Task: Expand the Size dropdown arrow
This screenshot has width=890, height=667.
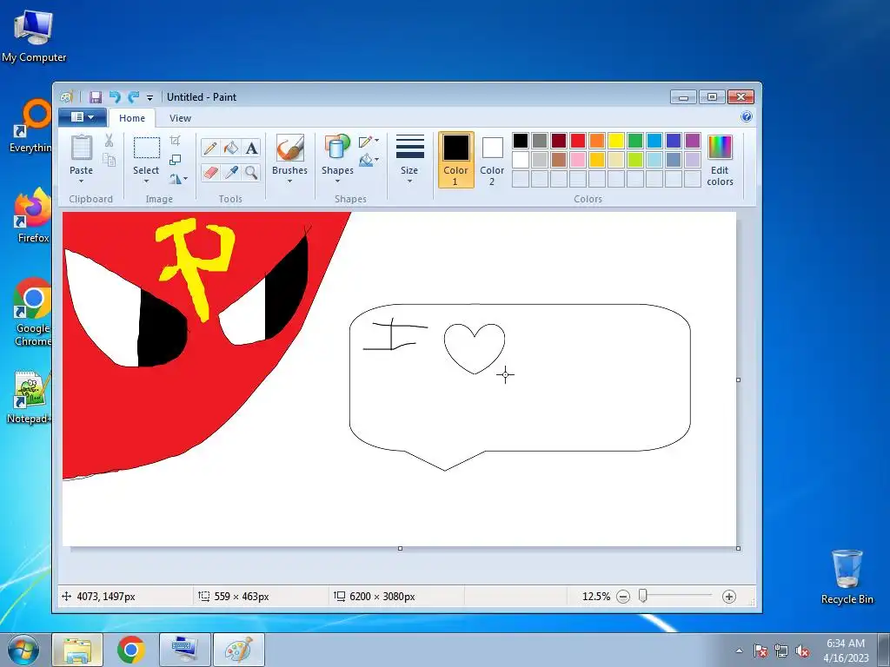Action: [410, 181]
